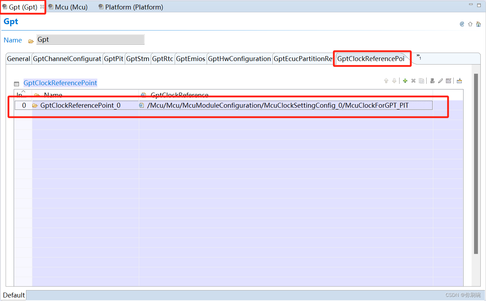Screen dimensions: 486x301
Task: Click the person-with-plus toolbar icon
Action: 433,81
